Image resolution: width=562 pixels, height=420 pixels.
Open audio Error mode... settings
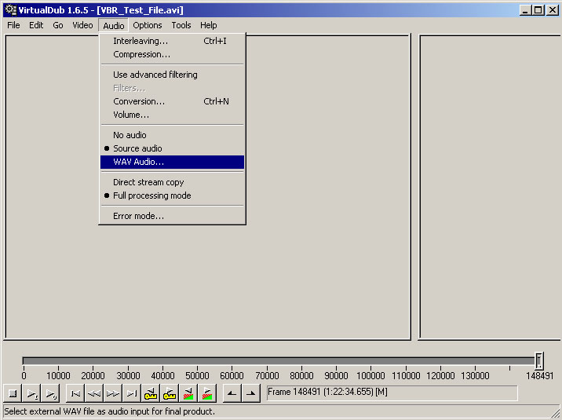[x=172, y=216]
